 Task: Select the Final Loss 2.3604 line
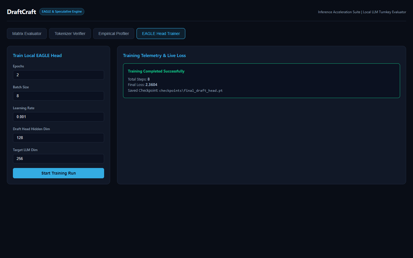(x=143, y=85)
